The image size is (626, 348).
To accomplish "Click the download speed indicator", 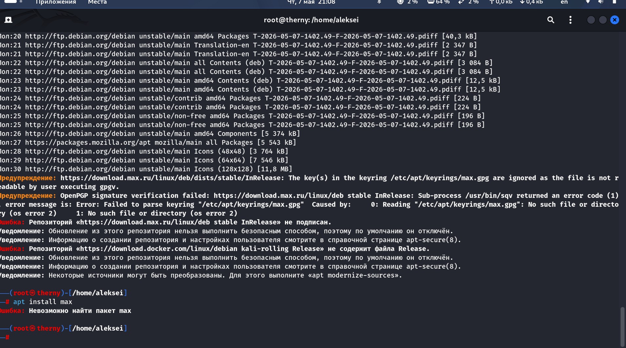I will point(531,2).
